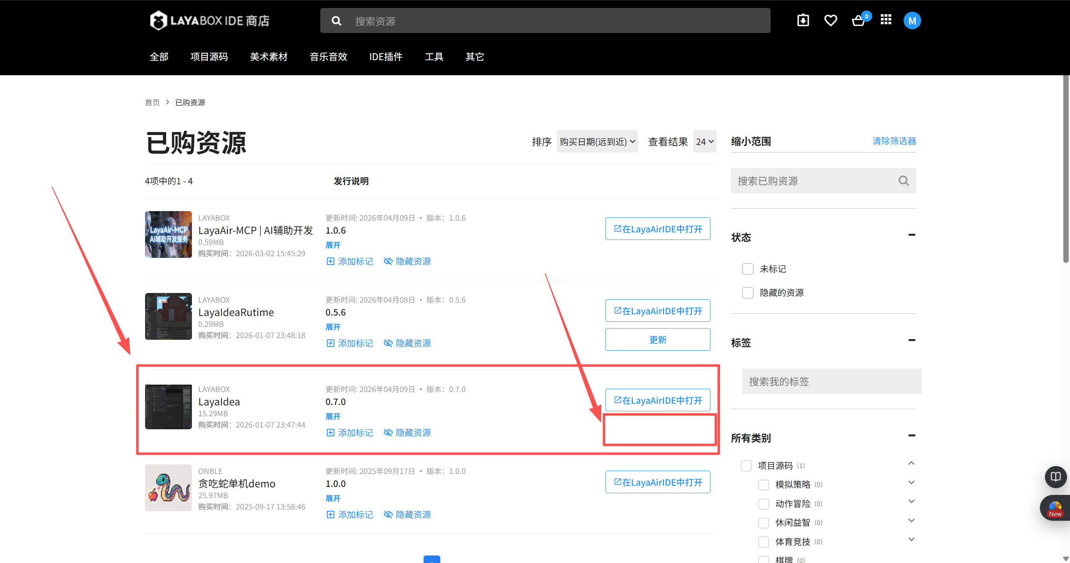Image resolution: width=1070 pixels, height=563 pixels.
Task: Click 添加标记 for LayaIdeaRutime
Action: 350,343
